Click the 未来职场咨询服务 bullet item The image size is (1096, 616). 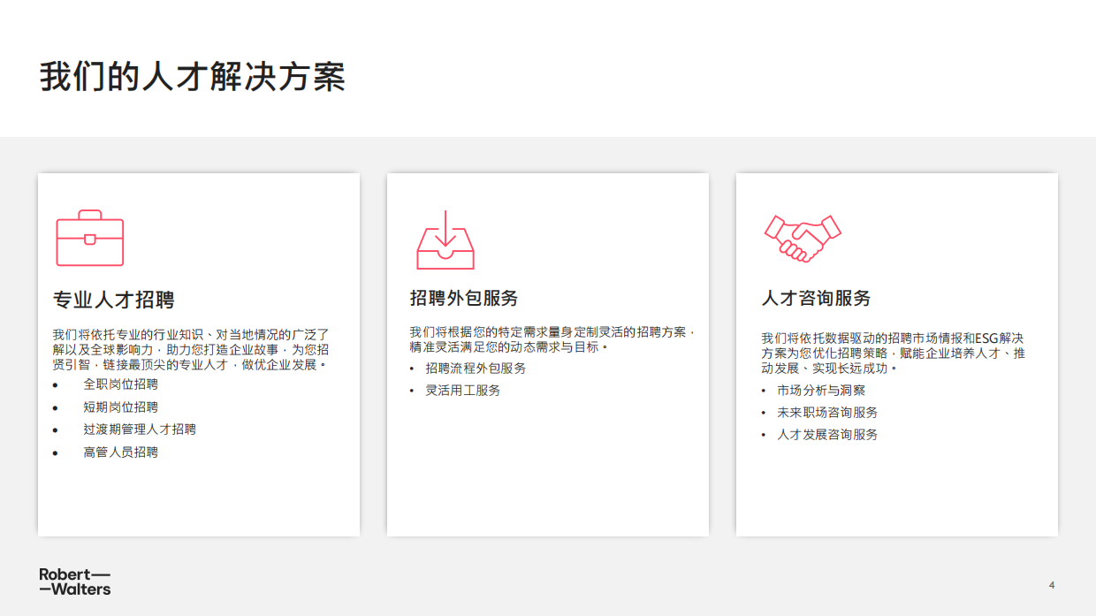(827, 412)
